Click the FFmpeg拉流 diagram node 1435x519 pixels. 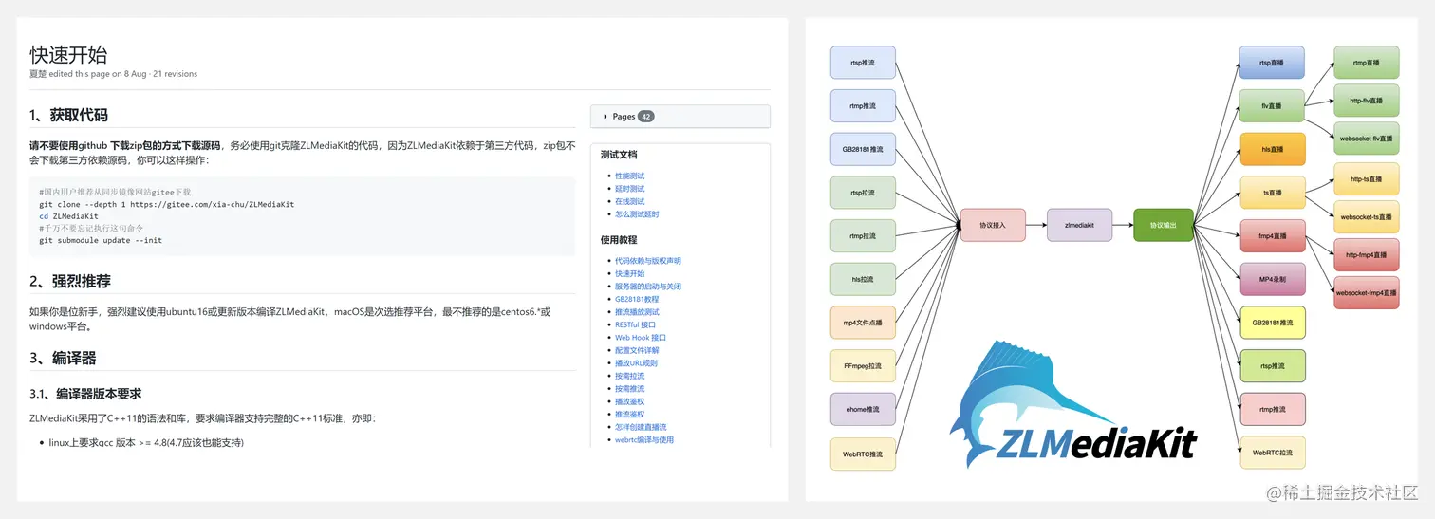[863, 365]
